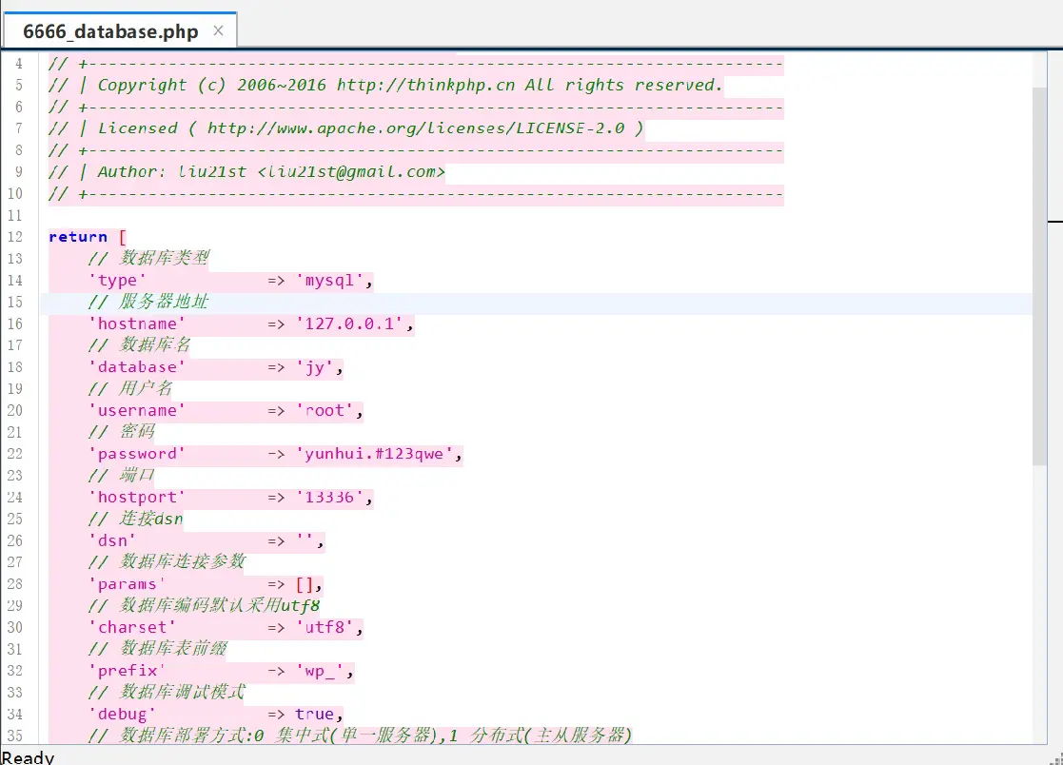Click the 数据库连接参数 comment on line 27

coord(167,561)
